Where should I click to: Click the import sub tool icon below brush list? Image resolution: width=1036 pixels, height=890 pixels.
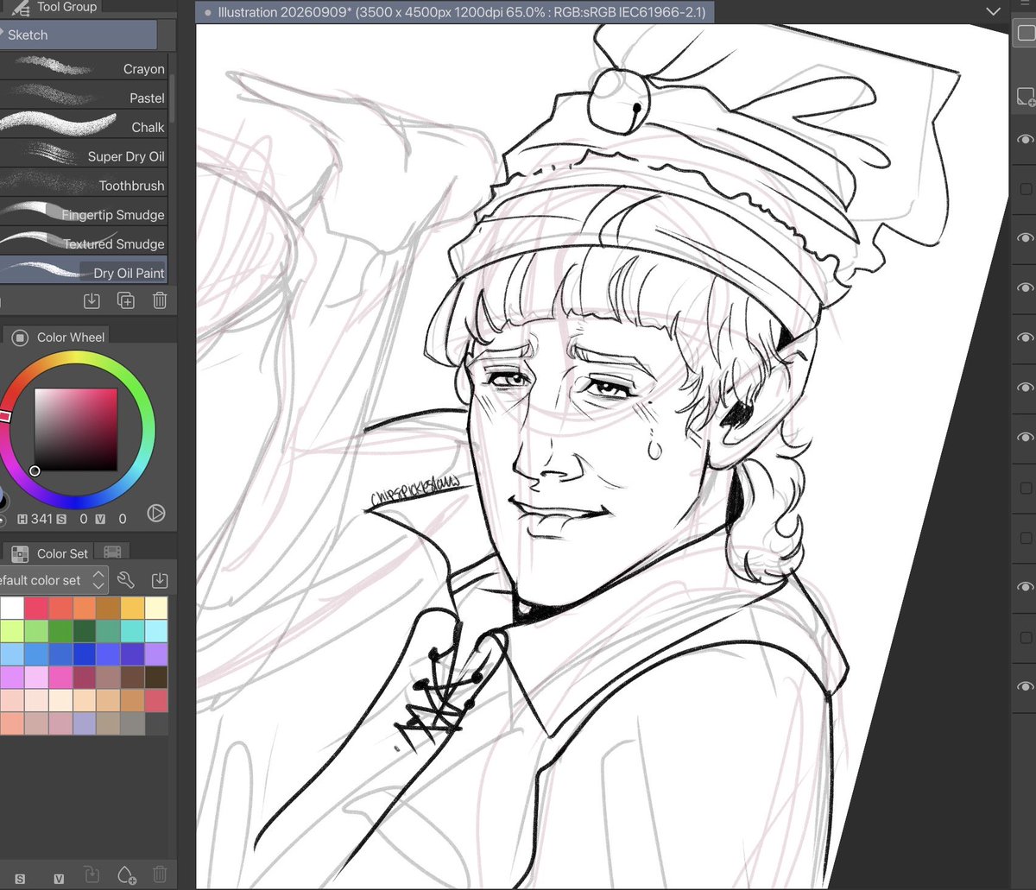click(92, 300)
